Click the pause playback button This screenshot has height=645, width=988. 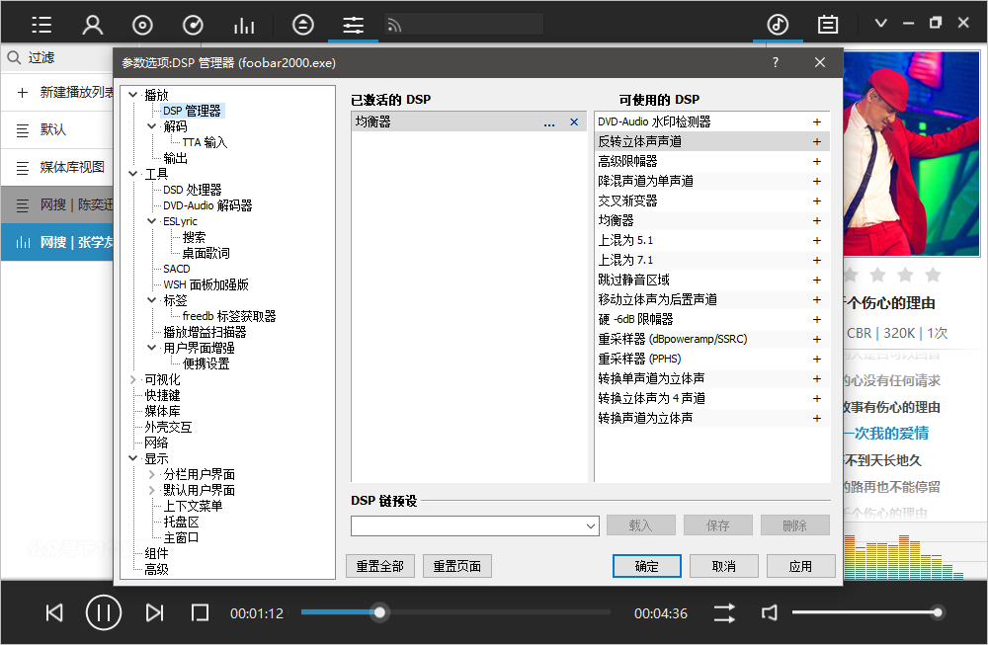tap(103, 613)
